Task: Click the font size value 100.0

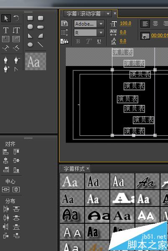Action: tap(126, 24)
